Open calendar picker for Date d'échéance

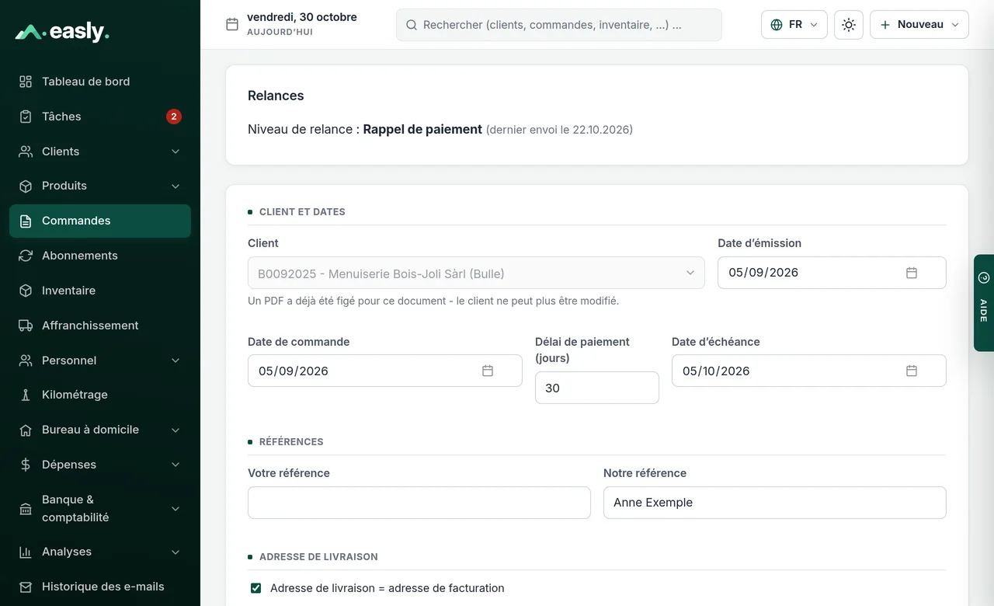(912, 371)
